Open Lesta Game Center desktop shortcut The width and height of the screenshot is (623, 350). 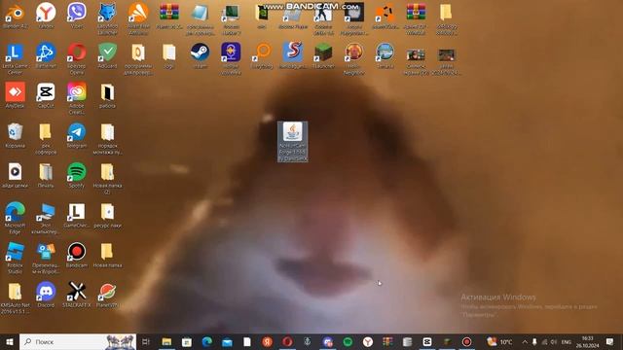[x=16, y=58]
